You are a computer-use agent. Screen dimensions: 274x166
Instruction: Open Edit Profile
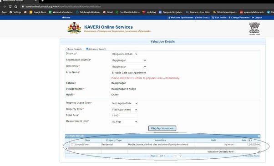coord(219,17)
